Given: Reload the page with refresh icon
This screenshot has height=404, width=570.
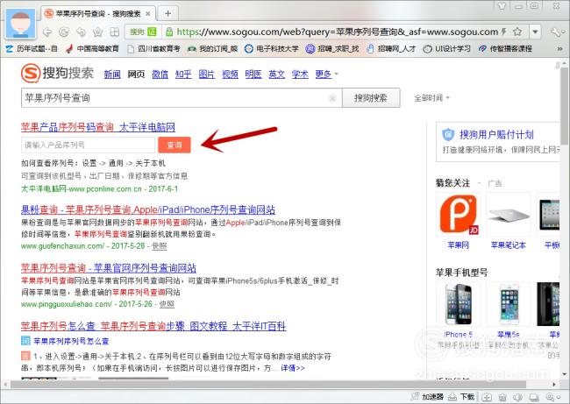Looking at the screenshot, I should pos(64,32).
